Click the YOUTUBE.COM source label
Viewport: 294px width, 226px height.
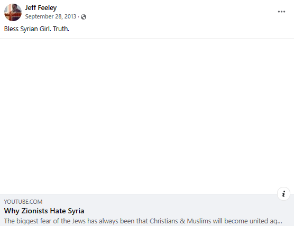(x=23, y=202)
